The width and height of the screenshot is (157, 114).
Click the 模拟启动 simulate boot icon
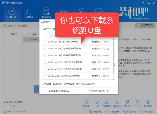click(x=117, y=103)
